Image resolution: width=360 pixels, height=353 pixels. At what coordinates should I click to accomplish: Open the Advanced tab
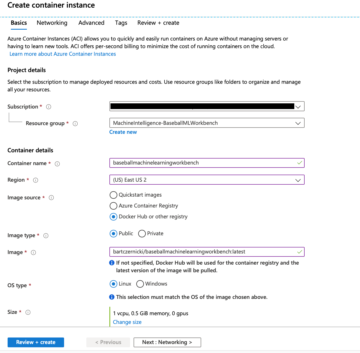[91, 23]
